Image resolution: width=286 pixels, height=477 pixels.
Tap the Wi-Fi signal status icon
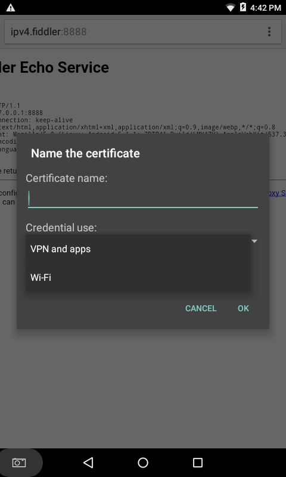pyautogui.click(x=231, y=8)
